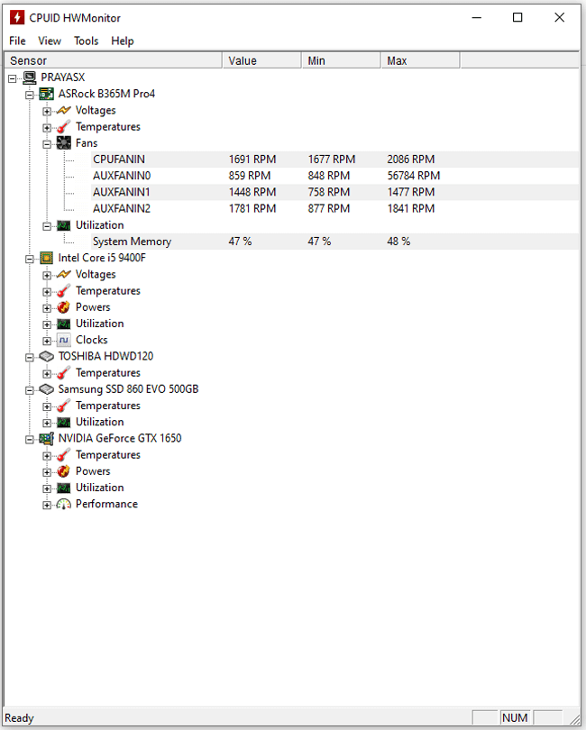Select the PRAYASX computer icon
The height and width of the screenshot is (730, 586).
(x=30, y=78)
